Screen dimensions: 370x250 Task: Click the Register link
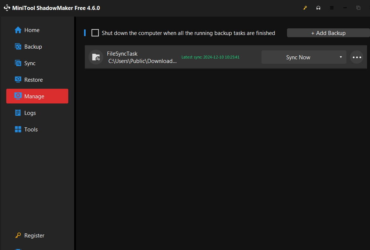point(34,235)
